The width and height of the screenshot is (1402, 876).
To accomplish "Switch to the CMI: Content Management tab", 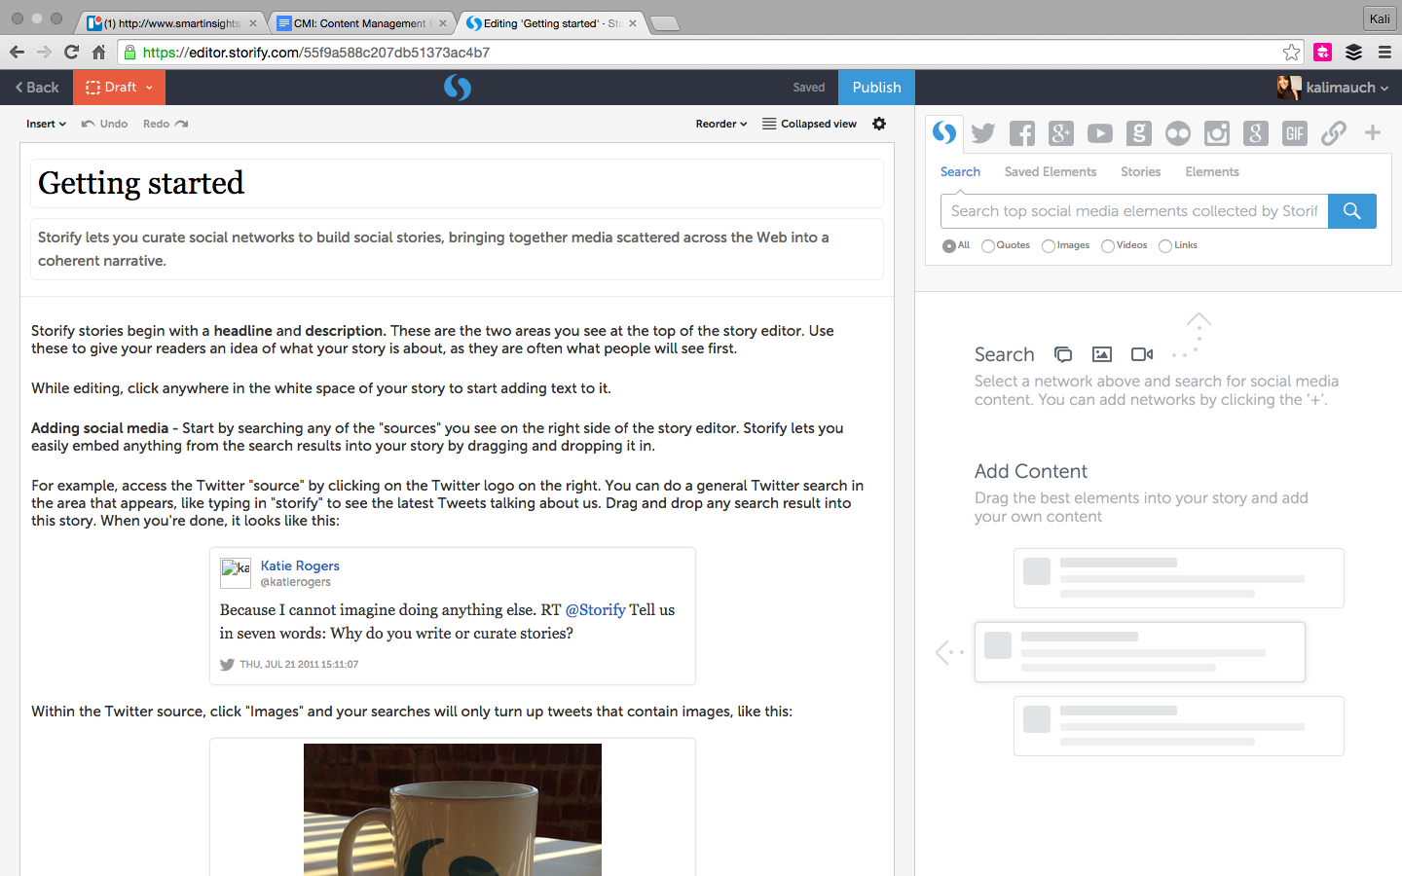I will click(x=359, y=22).
